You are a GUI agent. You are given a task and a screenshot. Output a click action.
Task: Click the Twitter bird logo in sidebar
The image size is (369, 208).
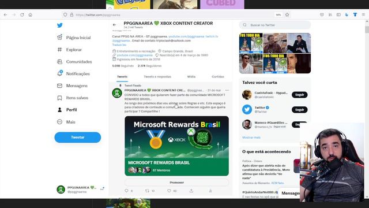click(60, 25)
